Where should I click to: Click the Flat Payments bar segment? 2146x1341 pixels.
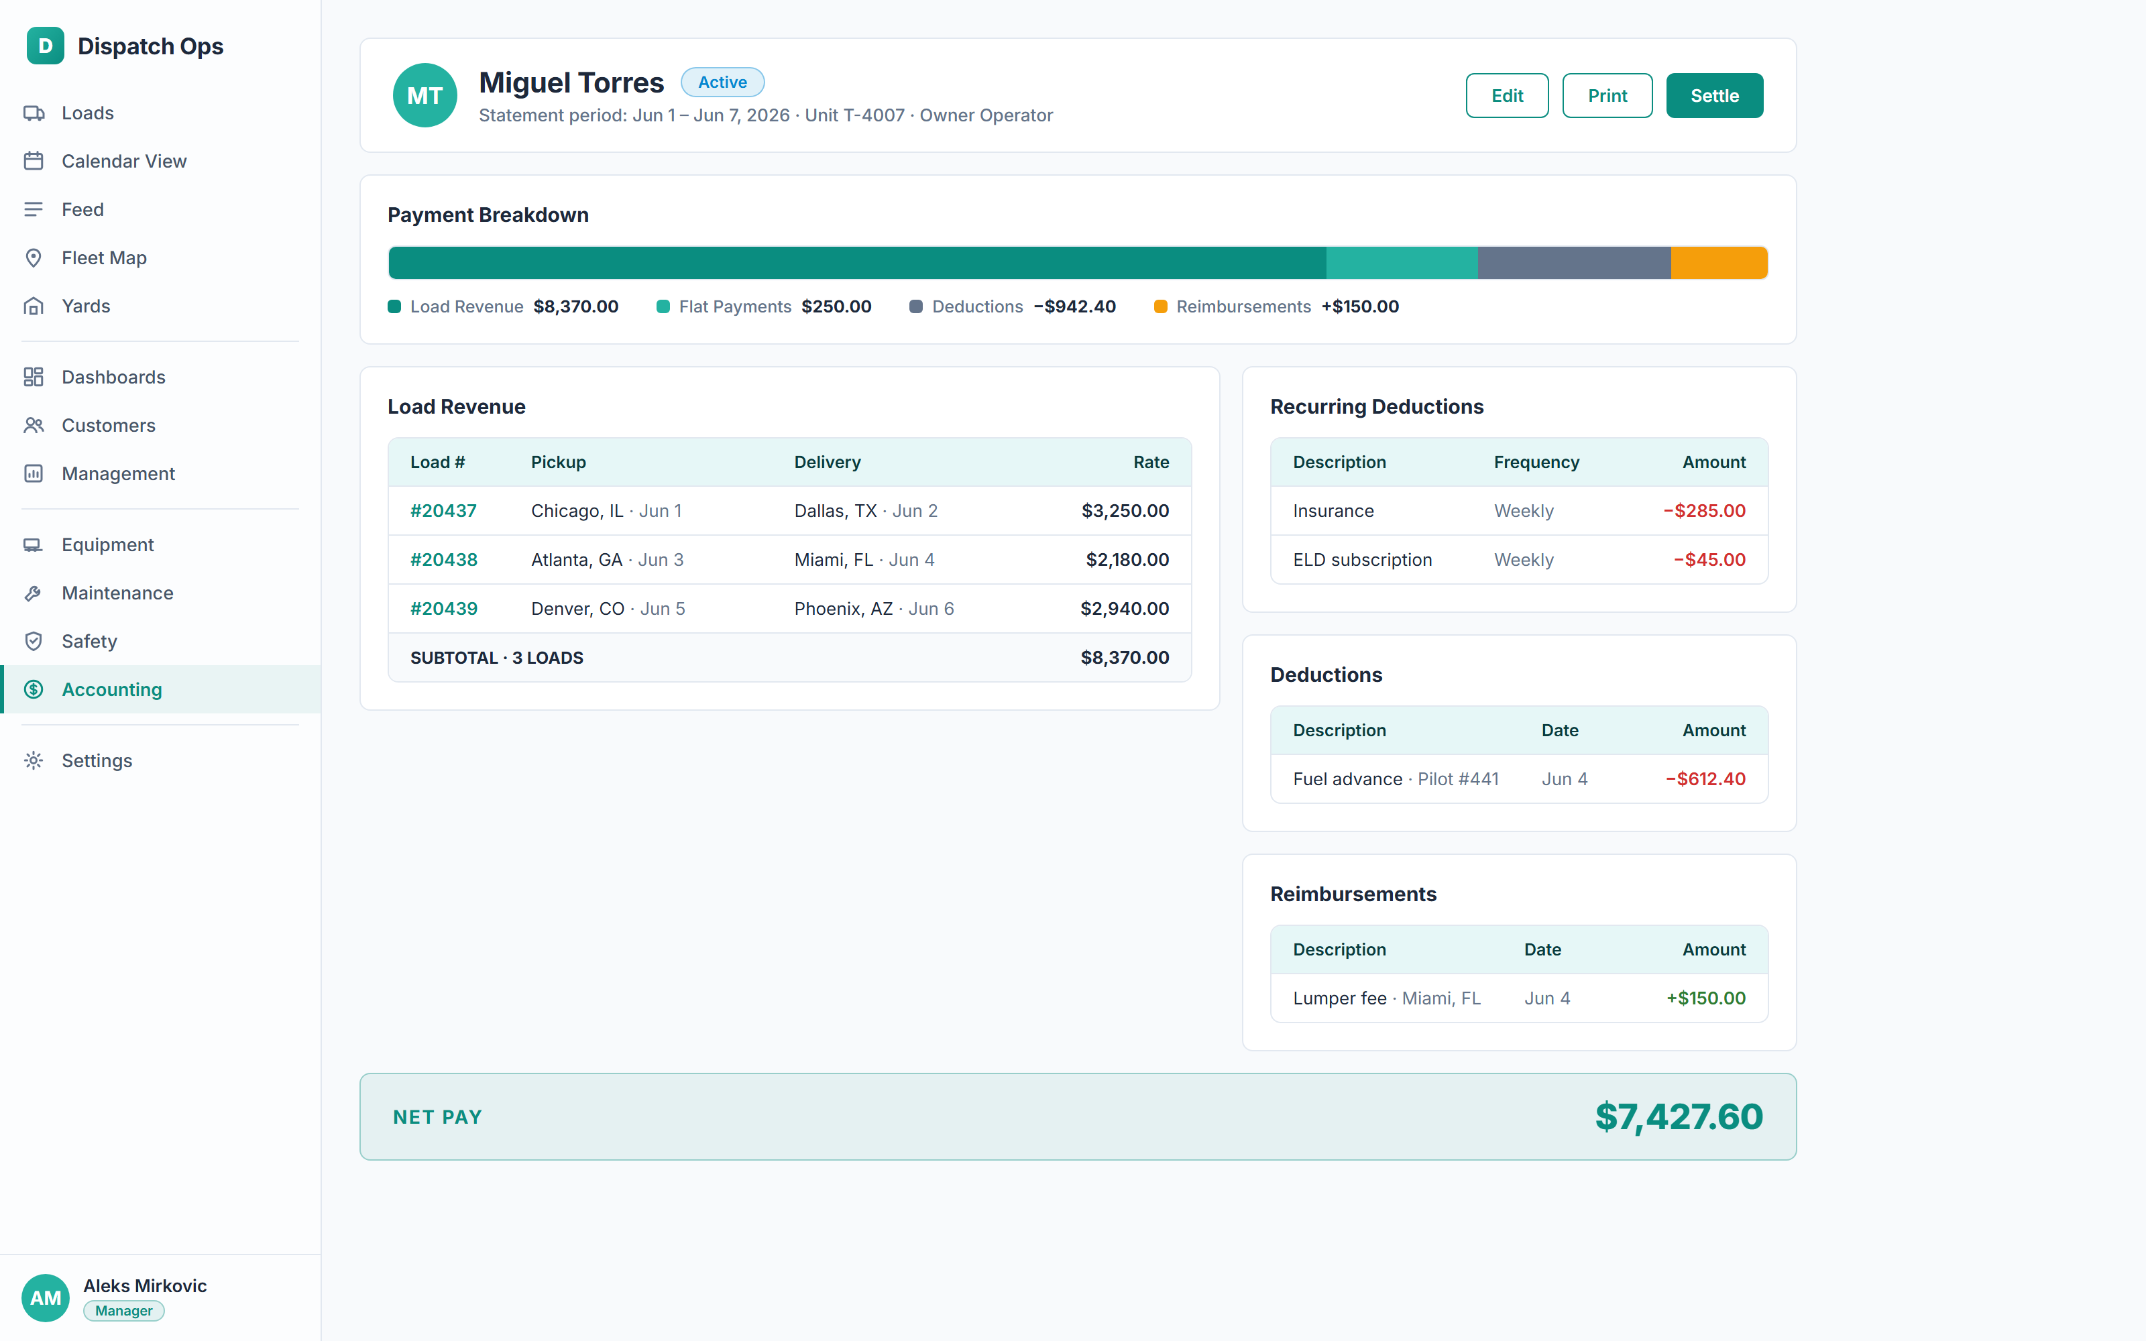pos(1402,263)
